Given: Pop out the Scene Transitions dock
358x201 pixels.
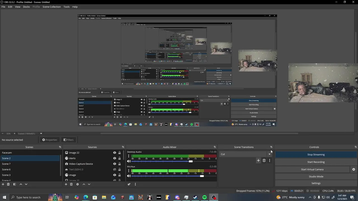Looking at the screenshot, I should [271, 147].
